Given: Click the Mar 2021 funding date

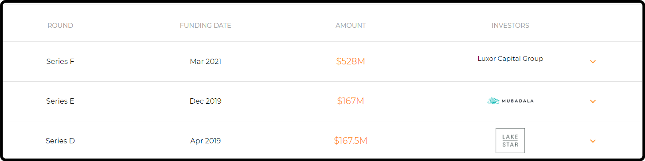Looking at the screenshot, I should (x=206, y=61).
